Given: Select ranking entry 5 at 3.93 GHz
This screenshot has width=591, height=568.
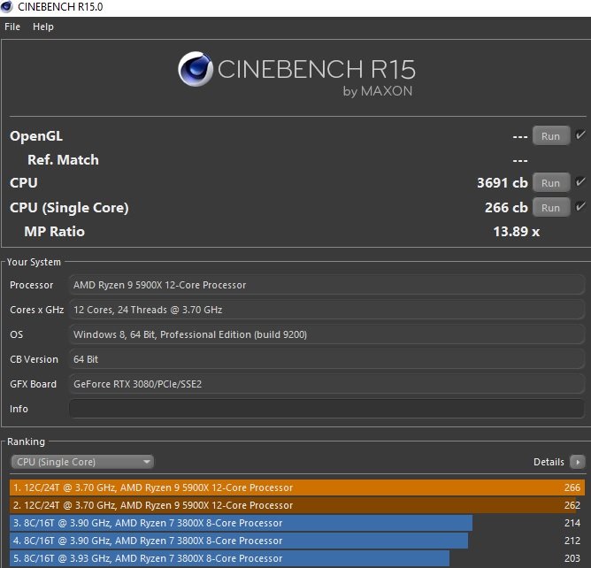Looking at the screenshot, I should [297, 558].
